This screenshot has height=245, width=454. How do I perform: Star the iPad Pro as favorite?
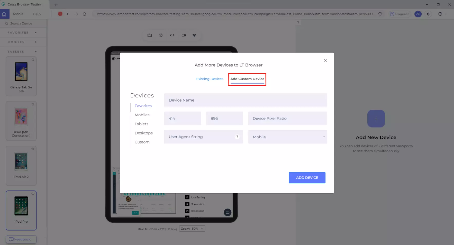coord(33,194)
